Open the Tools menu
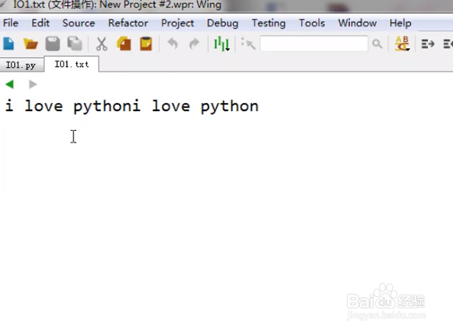 point(312,23)
